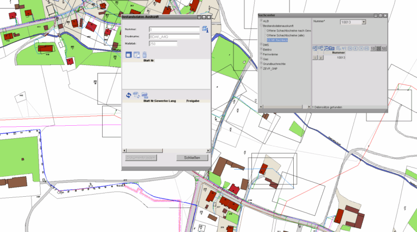Click into the Maßstab field showing 250

click(x=163, y=44)
